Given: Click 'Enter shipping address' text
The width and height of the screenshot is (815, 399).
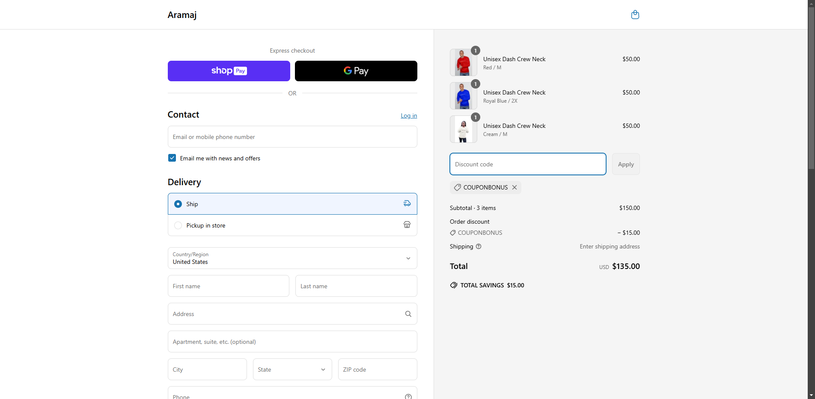Looking at the screenshot, I should tap(610, 246).
